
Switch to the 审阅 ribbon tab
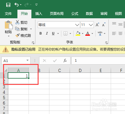104,14
